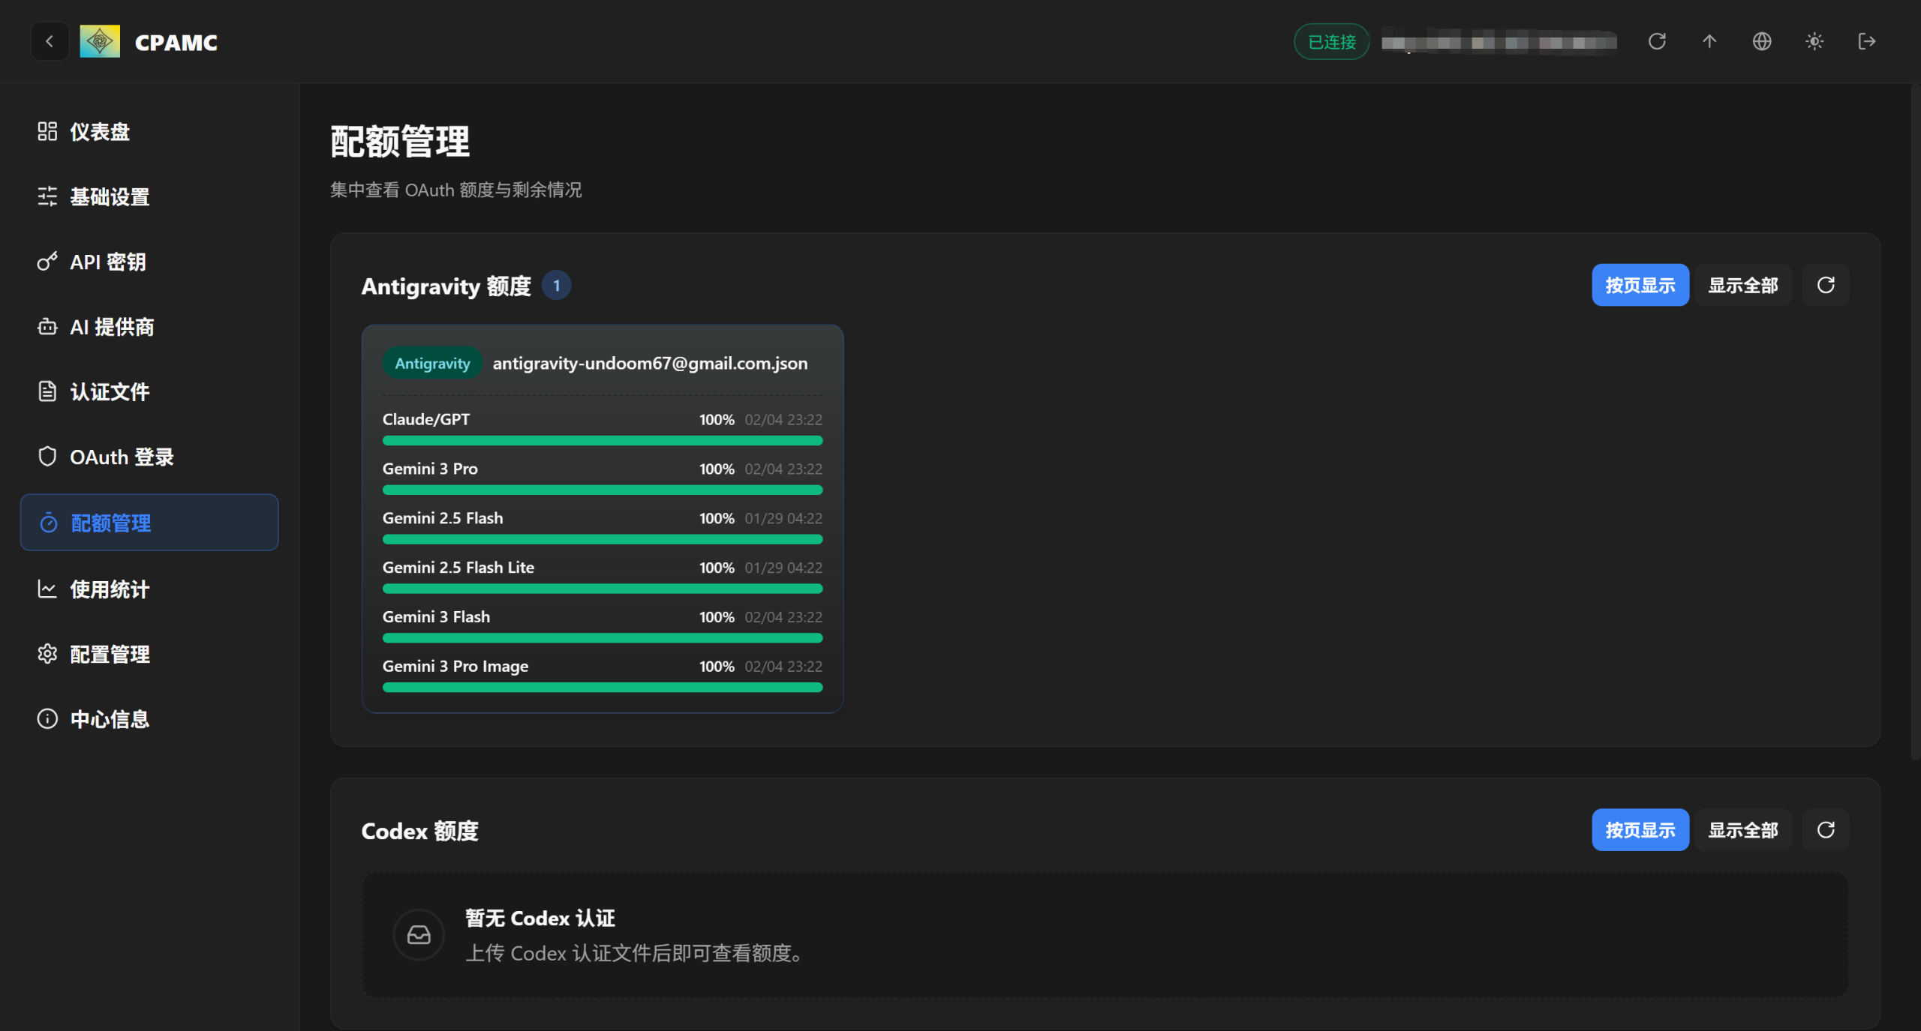Click the 已连接 connection status badge
This screenshot has width=1921, height=1031.
pyautogui.click(x=1332, y=42)
